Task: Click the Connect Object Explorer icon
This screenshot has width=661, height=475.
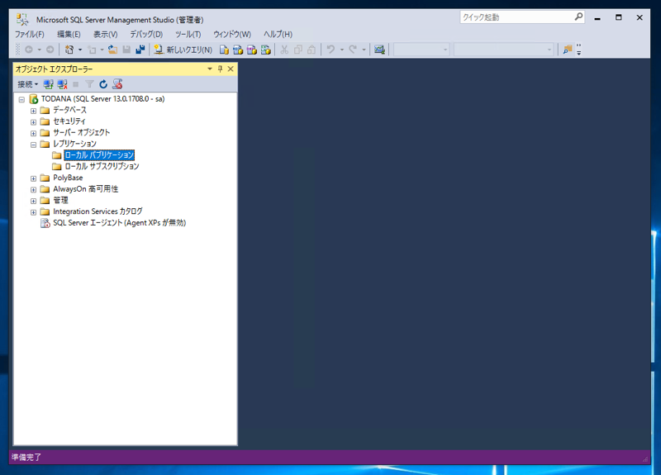Action: tap(49, 84)
